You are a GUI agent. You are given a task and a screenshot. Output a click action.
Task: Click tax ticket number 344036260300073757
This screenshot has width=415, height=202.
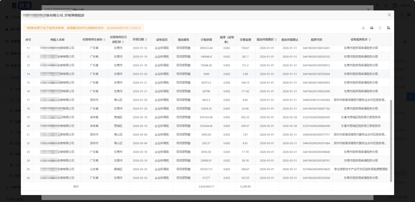[316, 135]
